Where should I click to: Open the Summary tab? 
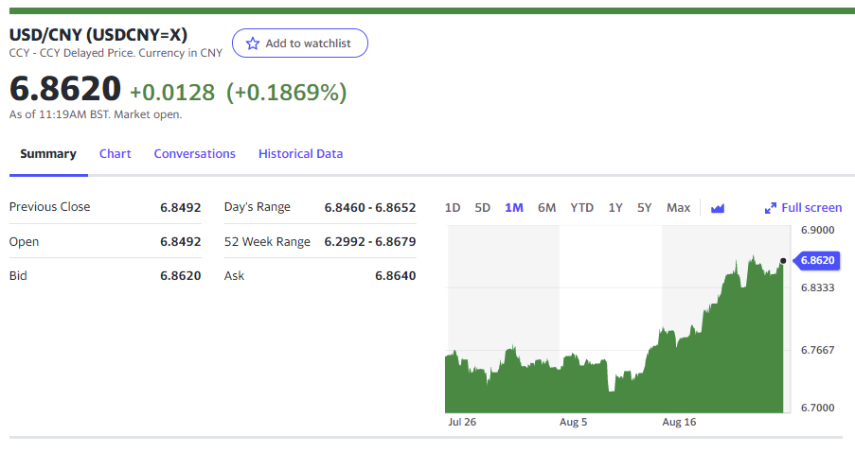(48, 154)
